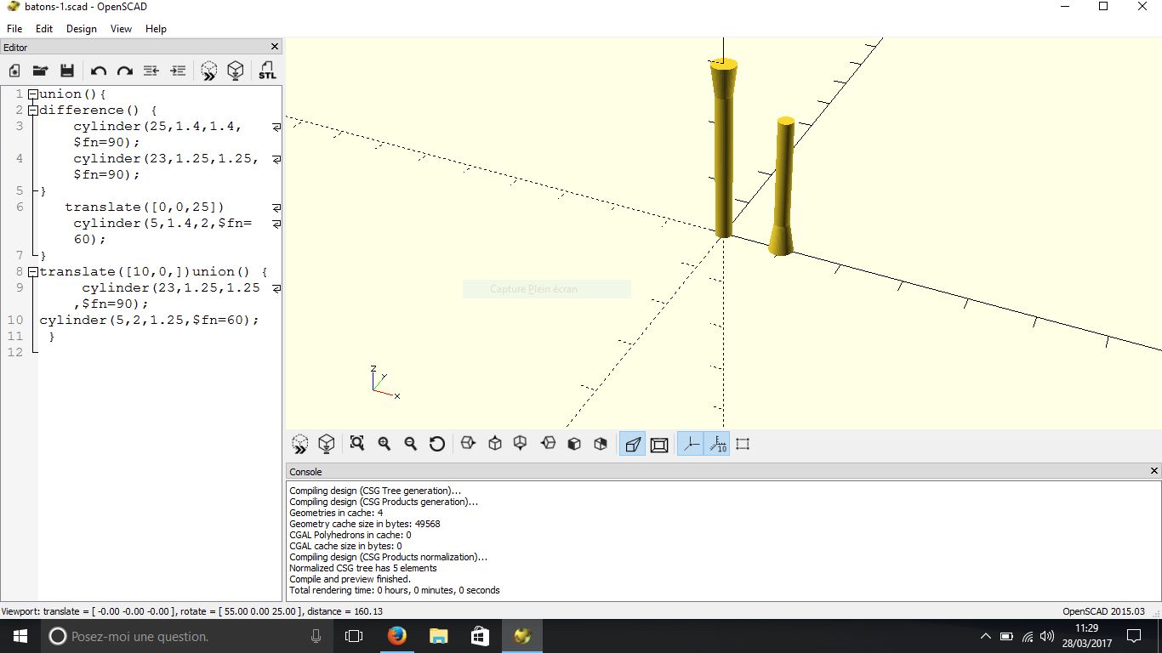The height and width of the screenshot is (653, 1162).
Task: Toggle Show Scale Markers on axes
Action: pos(717,444)
